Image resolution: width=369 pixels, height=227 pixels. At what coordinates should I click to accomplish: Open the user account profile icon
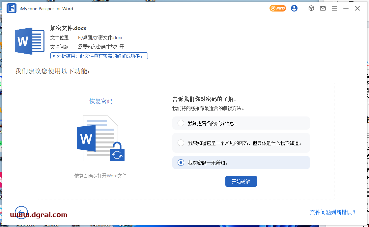click(294, 9)
